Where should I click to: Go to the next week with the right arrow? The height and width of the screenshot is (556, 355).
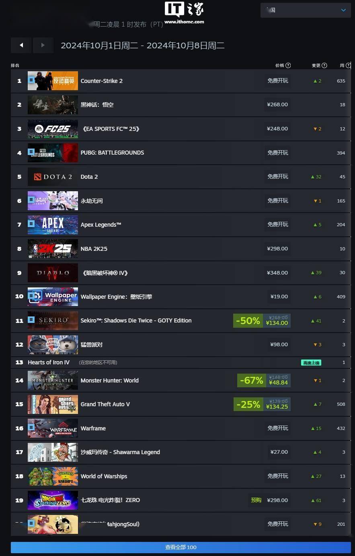pos(43,45)
